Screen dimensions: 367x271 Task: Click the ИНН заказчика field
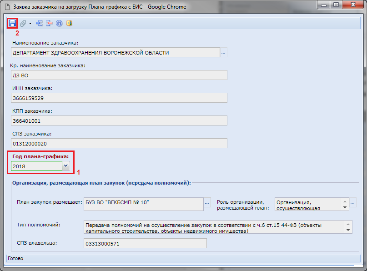tap(118, 98)
